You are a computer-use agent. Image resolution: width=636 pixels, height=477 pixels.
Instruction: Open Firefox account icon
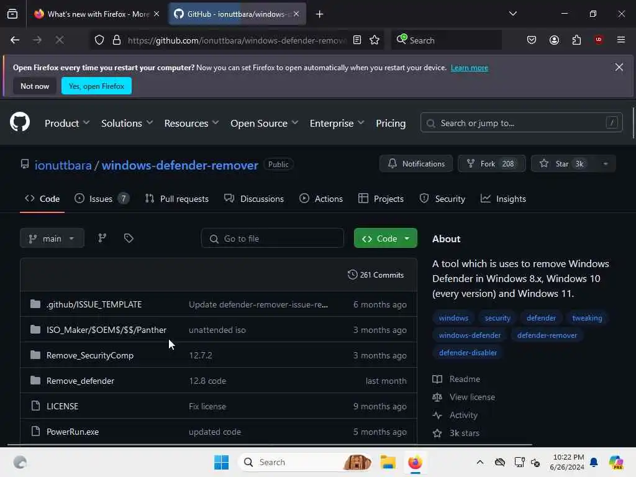(x=554, y=40)
